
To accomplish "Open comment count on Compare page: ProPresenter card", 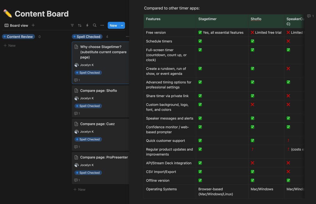I will (77, 180).
